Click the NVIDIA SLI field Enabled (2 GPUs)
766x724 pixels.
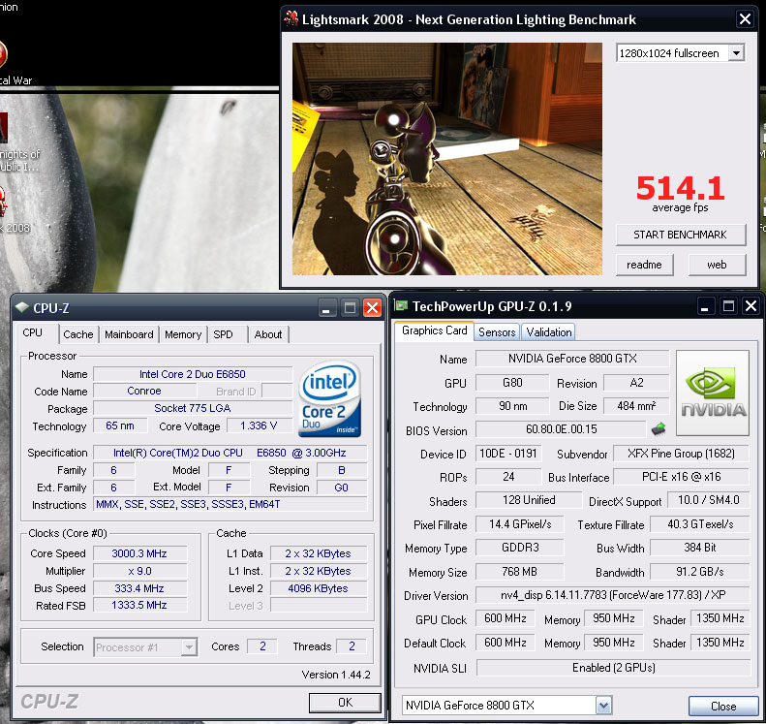coord(613,668)
